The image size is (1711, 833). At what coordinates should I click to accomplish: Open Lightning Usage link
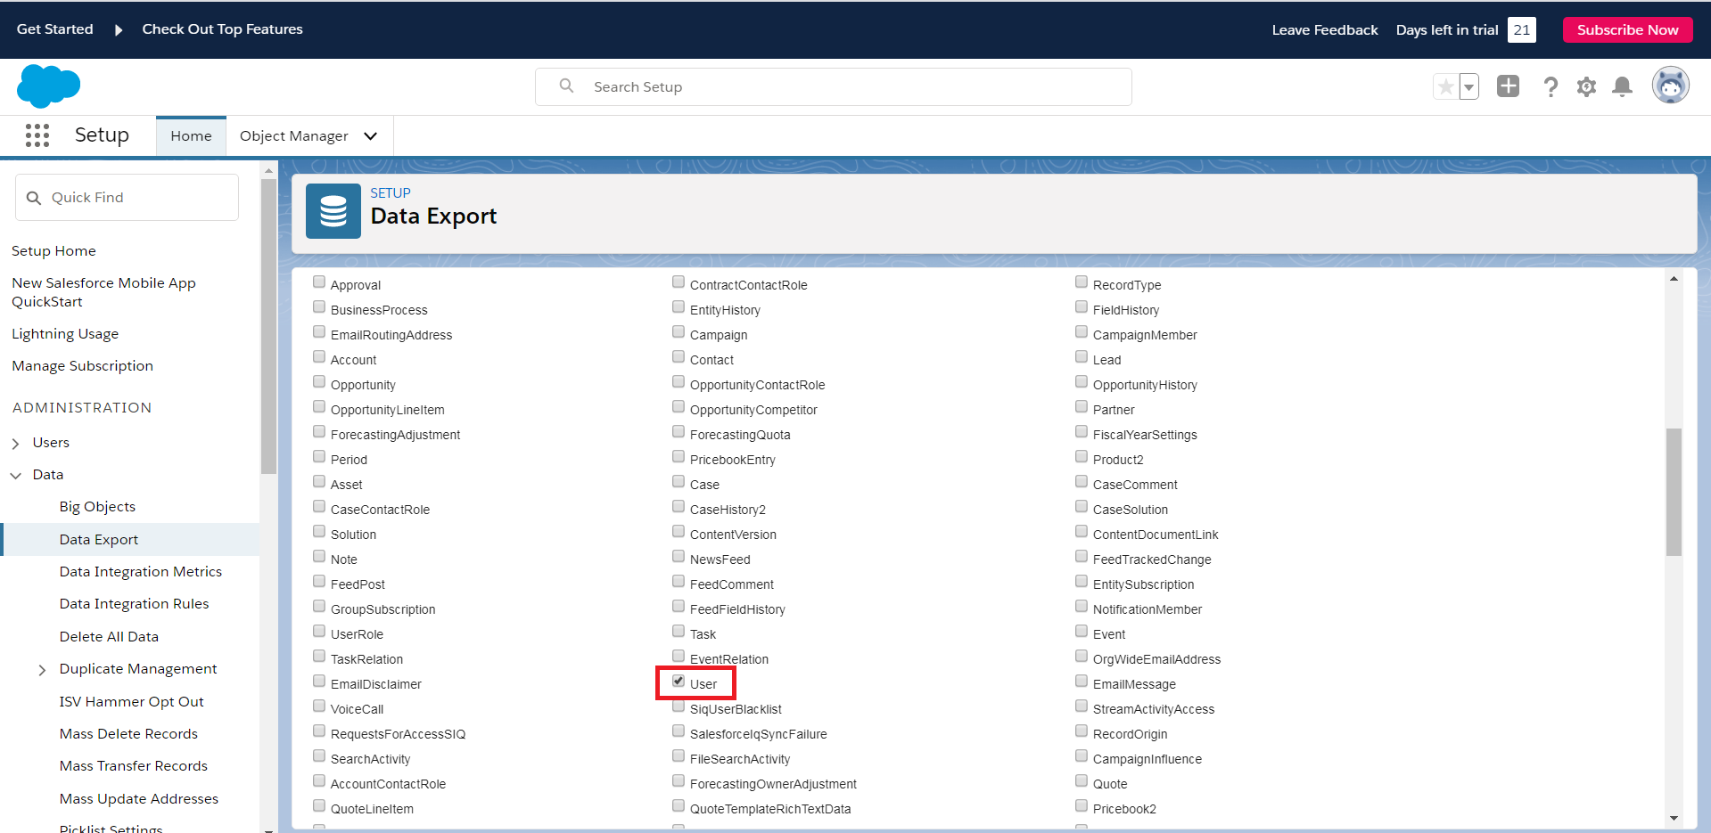[x=65, y=334]
